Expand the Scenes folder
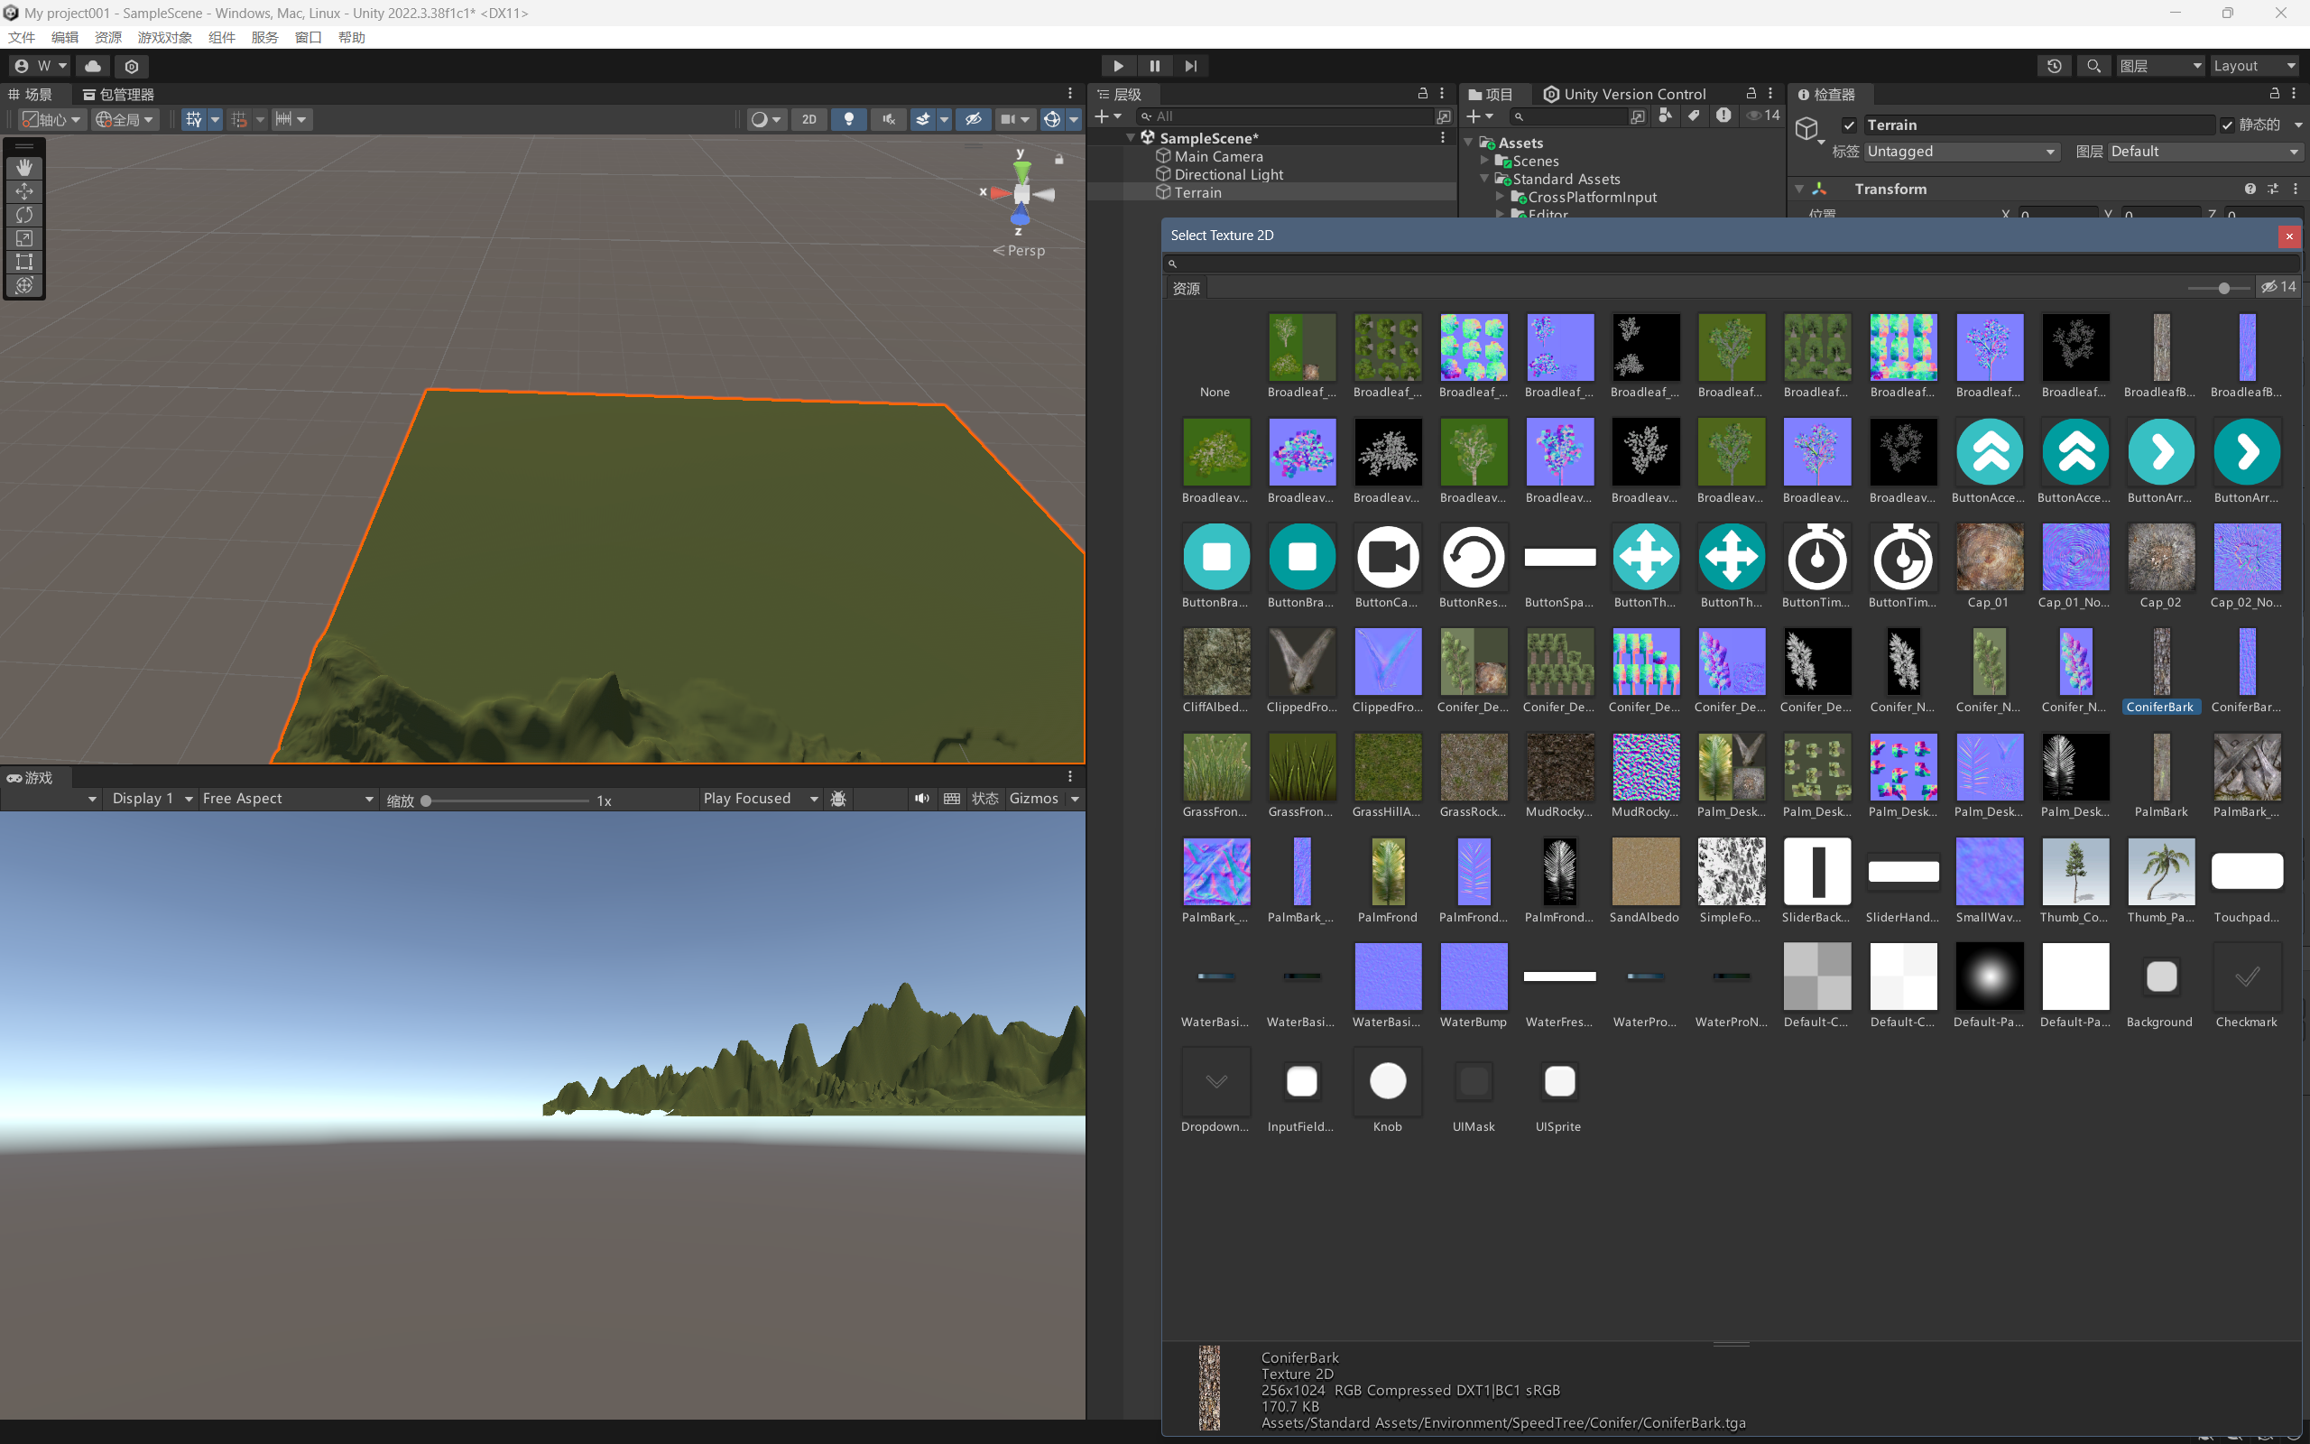 click(1483, 161)
